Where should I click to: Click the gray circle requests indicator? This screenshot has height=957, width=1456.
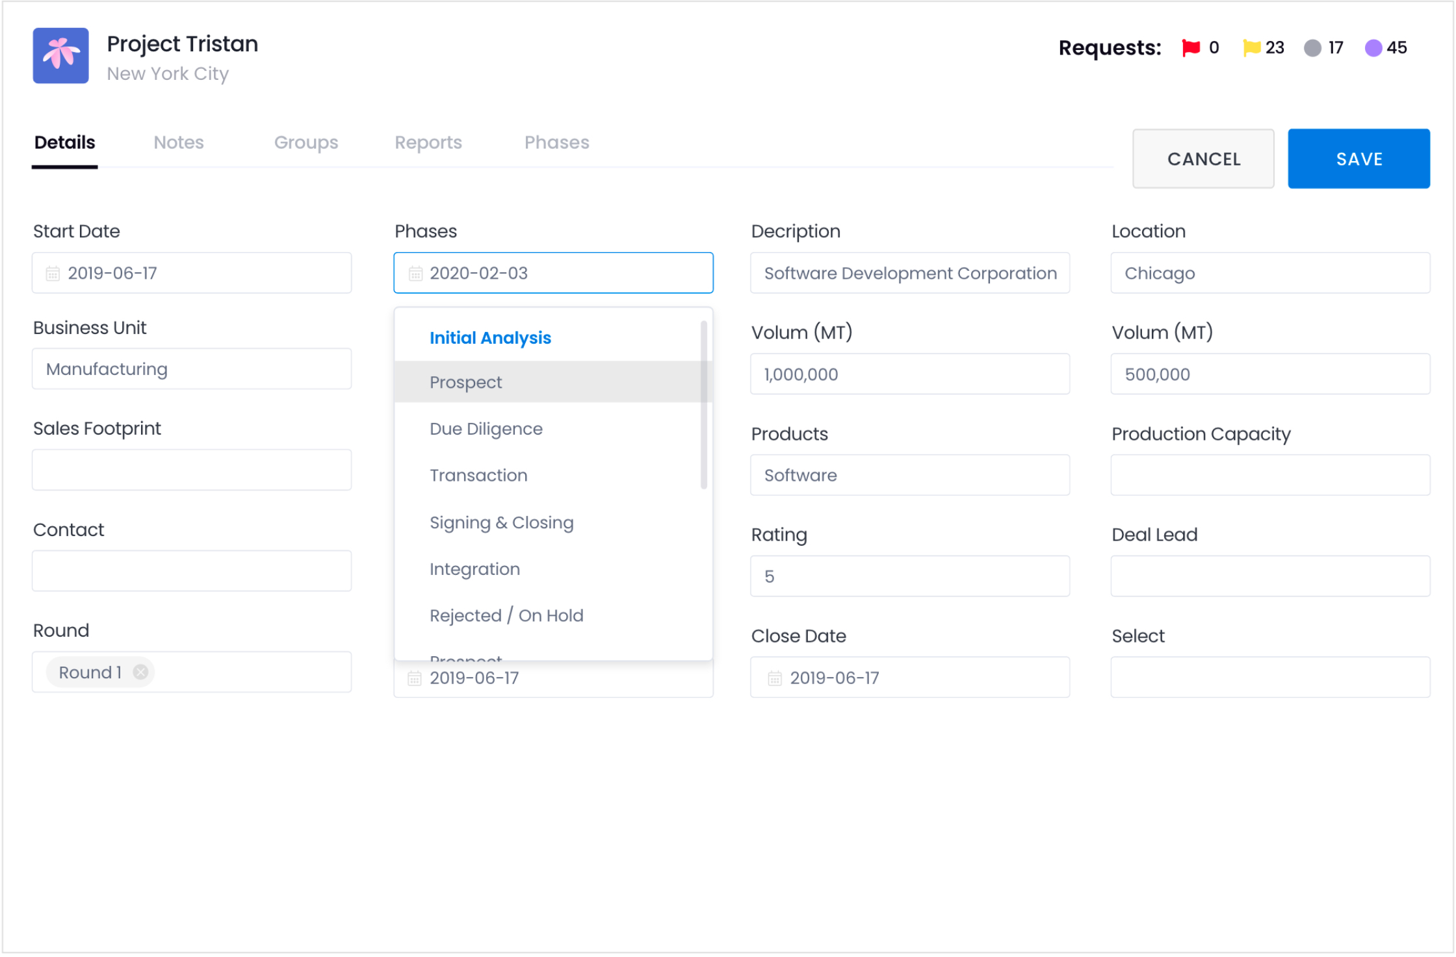(1312, 48)
